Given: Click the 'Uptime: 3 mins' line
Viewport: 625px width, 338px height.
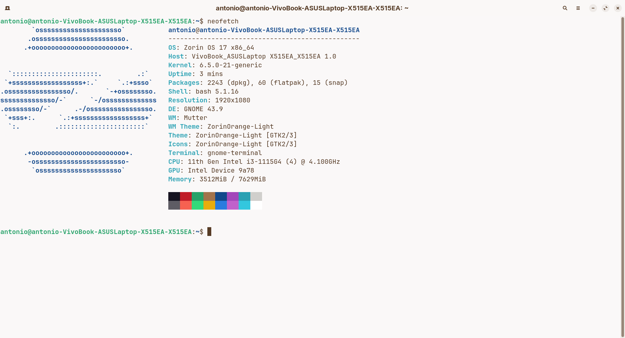Looking at the screenshot, I should (x=196, y=74).
